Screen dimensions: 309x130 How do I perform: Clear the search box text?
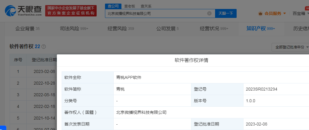tap(209, 13)
